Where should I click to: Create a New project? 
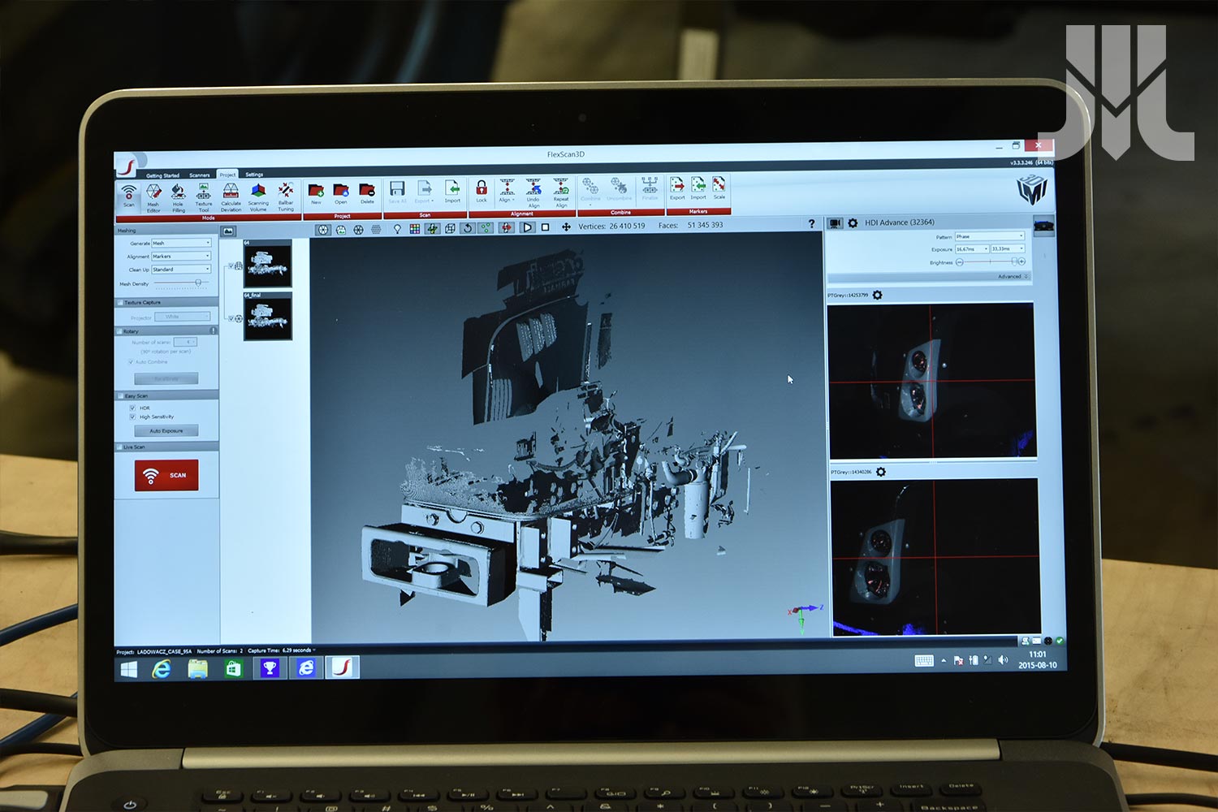[316, 193]
